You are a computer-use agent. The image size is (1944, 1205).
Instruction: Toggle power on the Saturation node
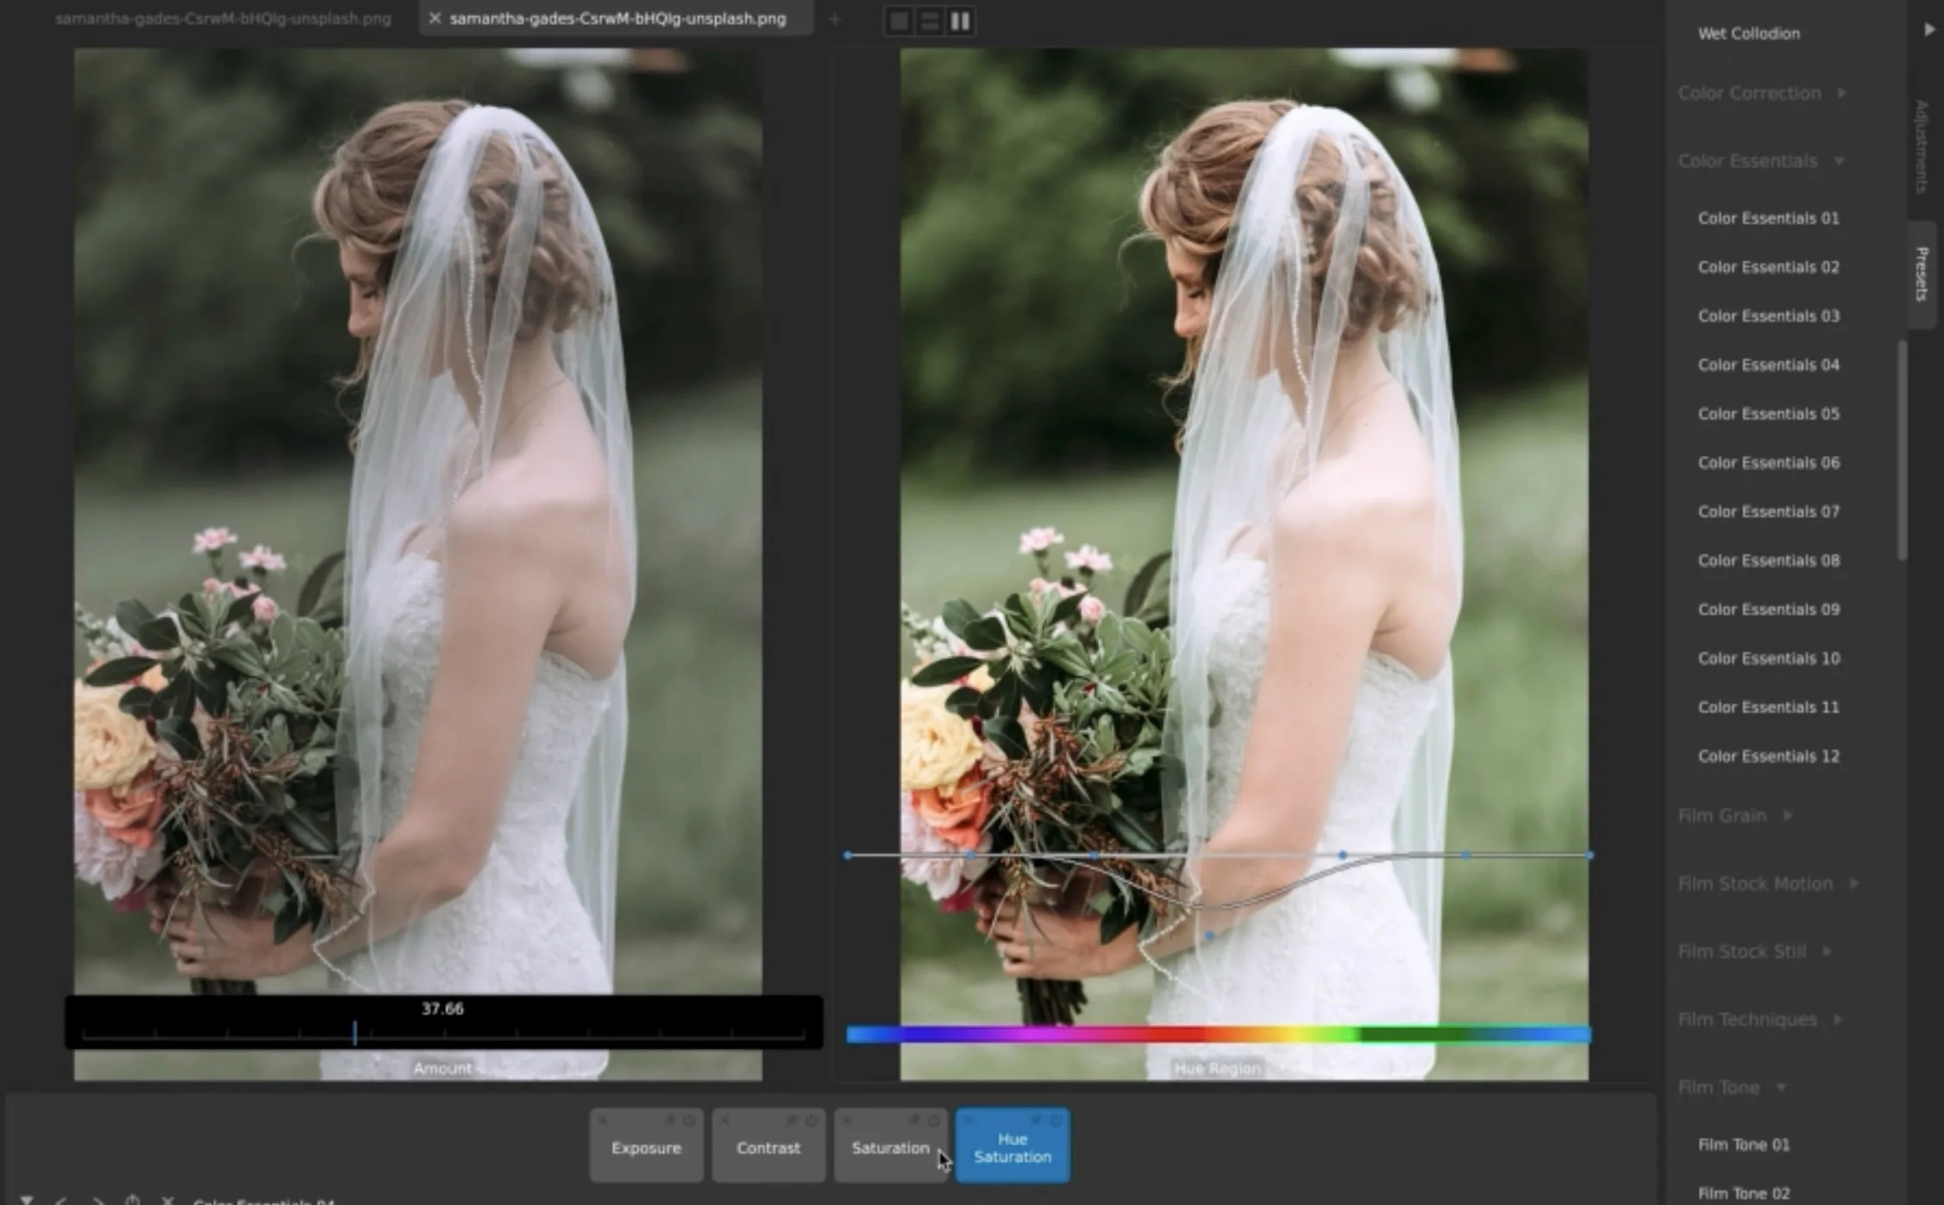[934, 1121]
